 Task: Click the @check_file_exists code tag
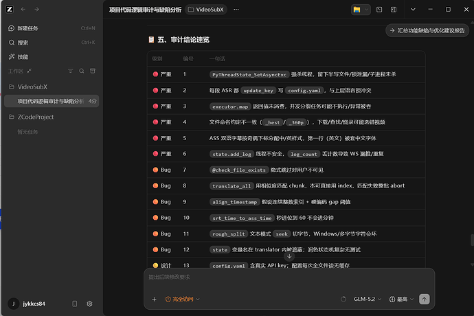[239, 170]
